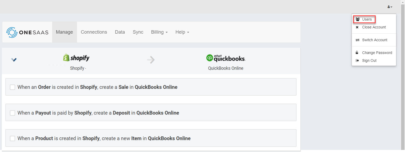Viewport: 405px width, 152px height.
Task: Click the OneSaaS logo
Action: 27,32
